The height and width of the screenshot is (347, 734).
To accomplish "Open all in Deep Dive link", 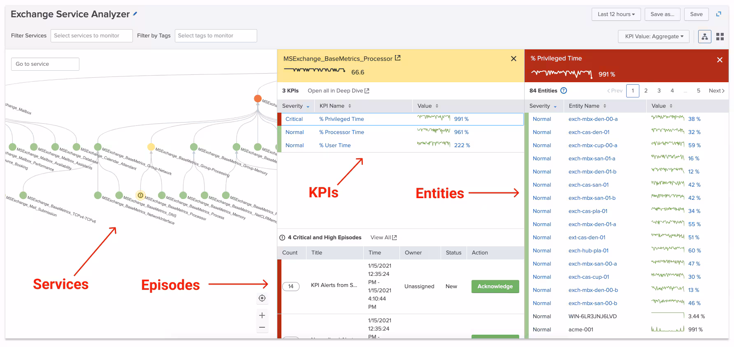I will tap(338, 90).
